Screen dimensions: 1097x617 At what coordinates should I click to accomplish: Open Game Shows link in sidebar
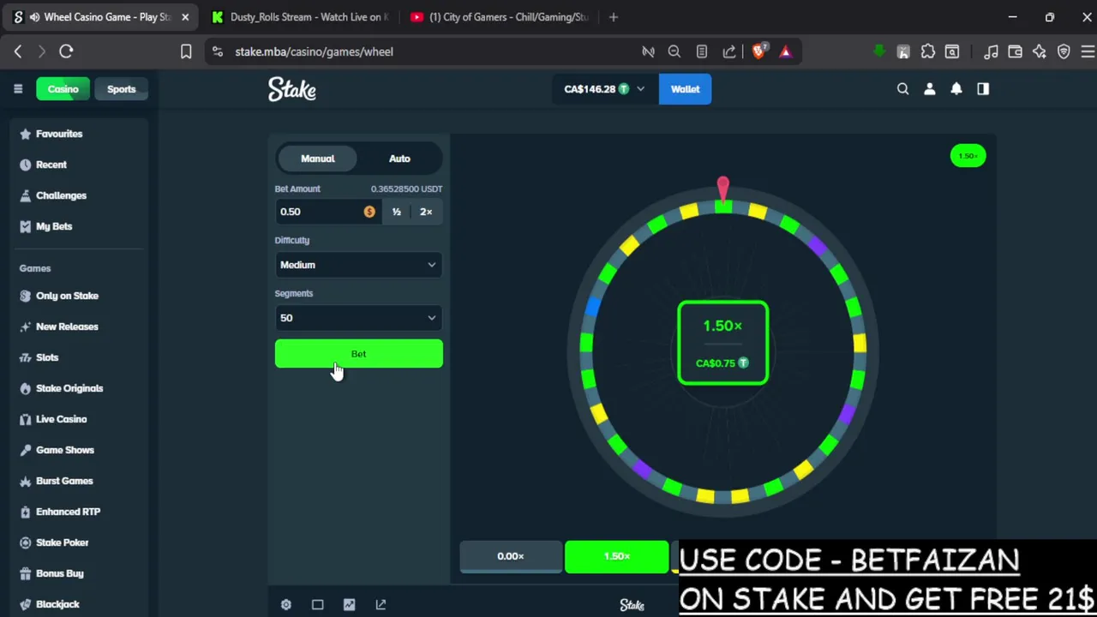point(65,450)
